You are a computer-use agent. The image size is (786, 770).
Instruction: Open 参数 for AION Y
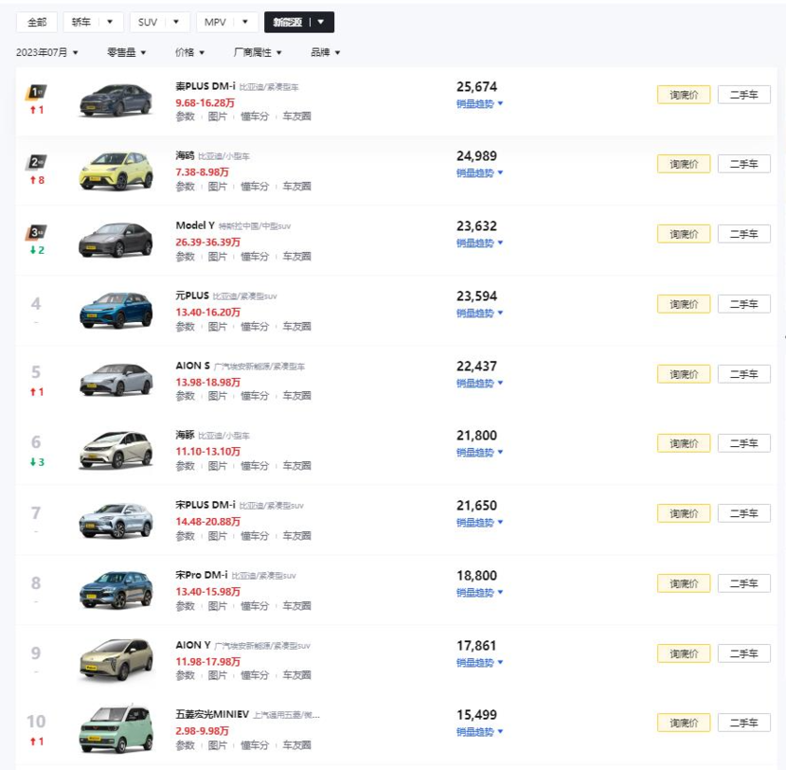pyautogui.click(x=185, y=675)
